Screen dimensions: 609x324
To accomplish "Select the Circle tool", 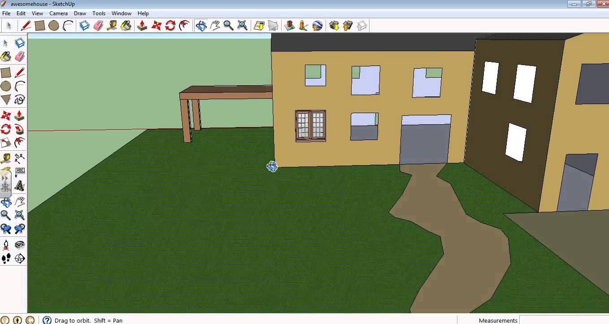I will [53, 26].
